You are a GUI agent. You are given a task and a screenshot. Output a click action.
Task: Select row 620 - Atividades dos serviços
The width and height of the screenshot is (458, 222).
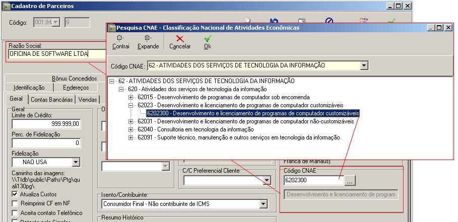197,89
